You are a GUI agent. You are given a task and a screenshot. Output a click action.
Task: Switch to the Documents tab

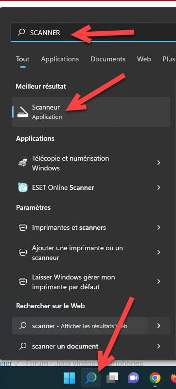[x=108, y=59]
